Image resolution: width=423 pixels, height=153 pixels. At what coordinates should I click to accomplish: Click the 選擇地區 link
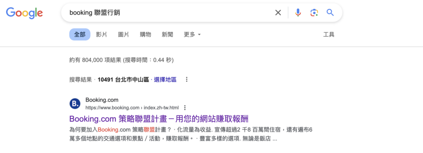point(165,80)
